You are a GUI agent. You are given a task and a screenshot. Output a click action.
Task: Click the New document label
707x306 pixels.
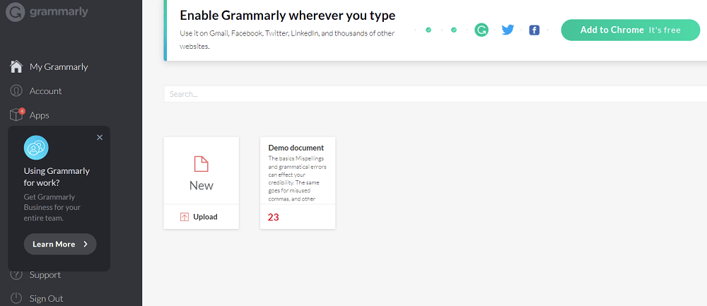click(201, 186)
